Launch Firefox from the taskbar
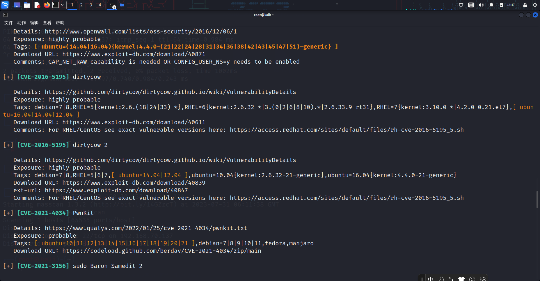Image resolution: width=540 pixels, height=281 pixels. (47, 5)
